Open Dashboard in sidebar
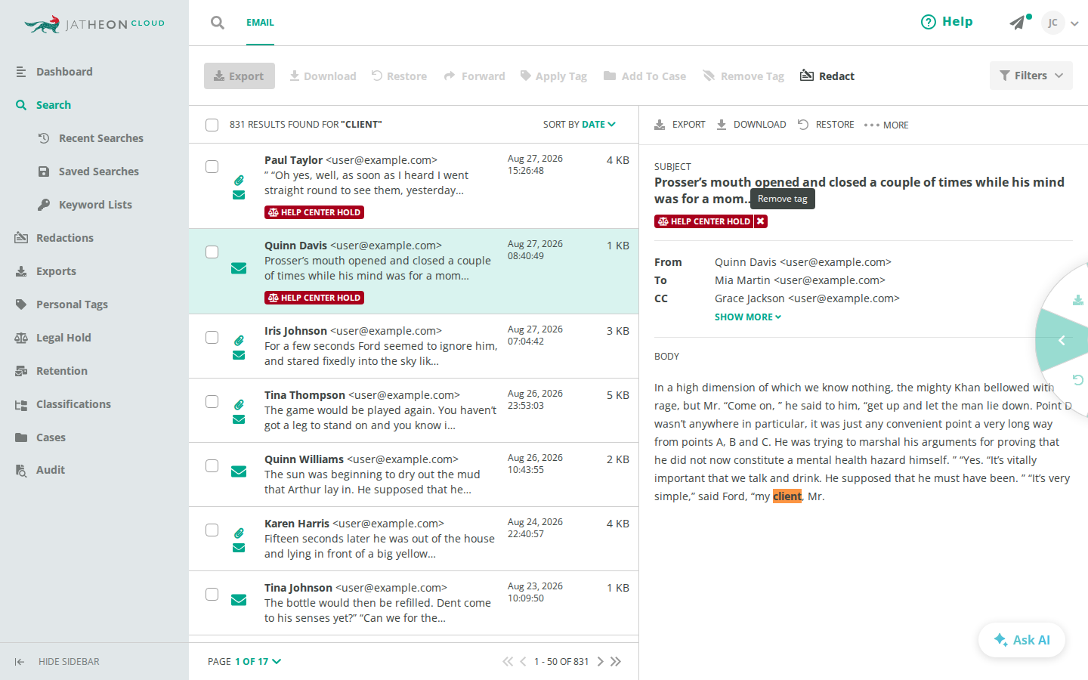 coord(64,72)
